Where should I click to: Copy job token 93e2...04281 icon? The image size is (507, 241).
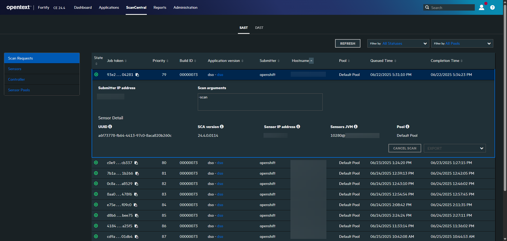click(137, 75)
